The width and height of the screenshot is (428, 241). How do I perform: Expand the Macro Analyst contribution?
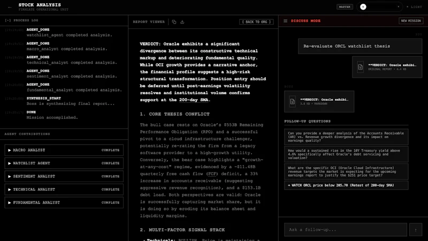[64, 150]
